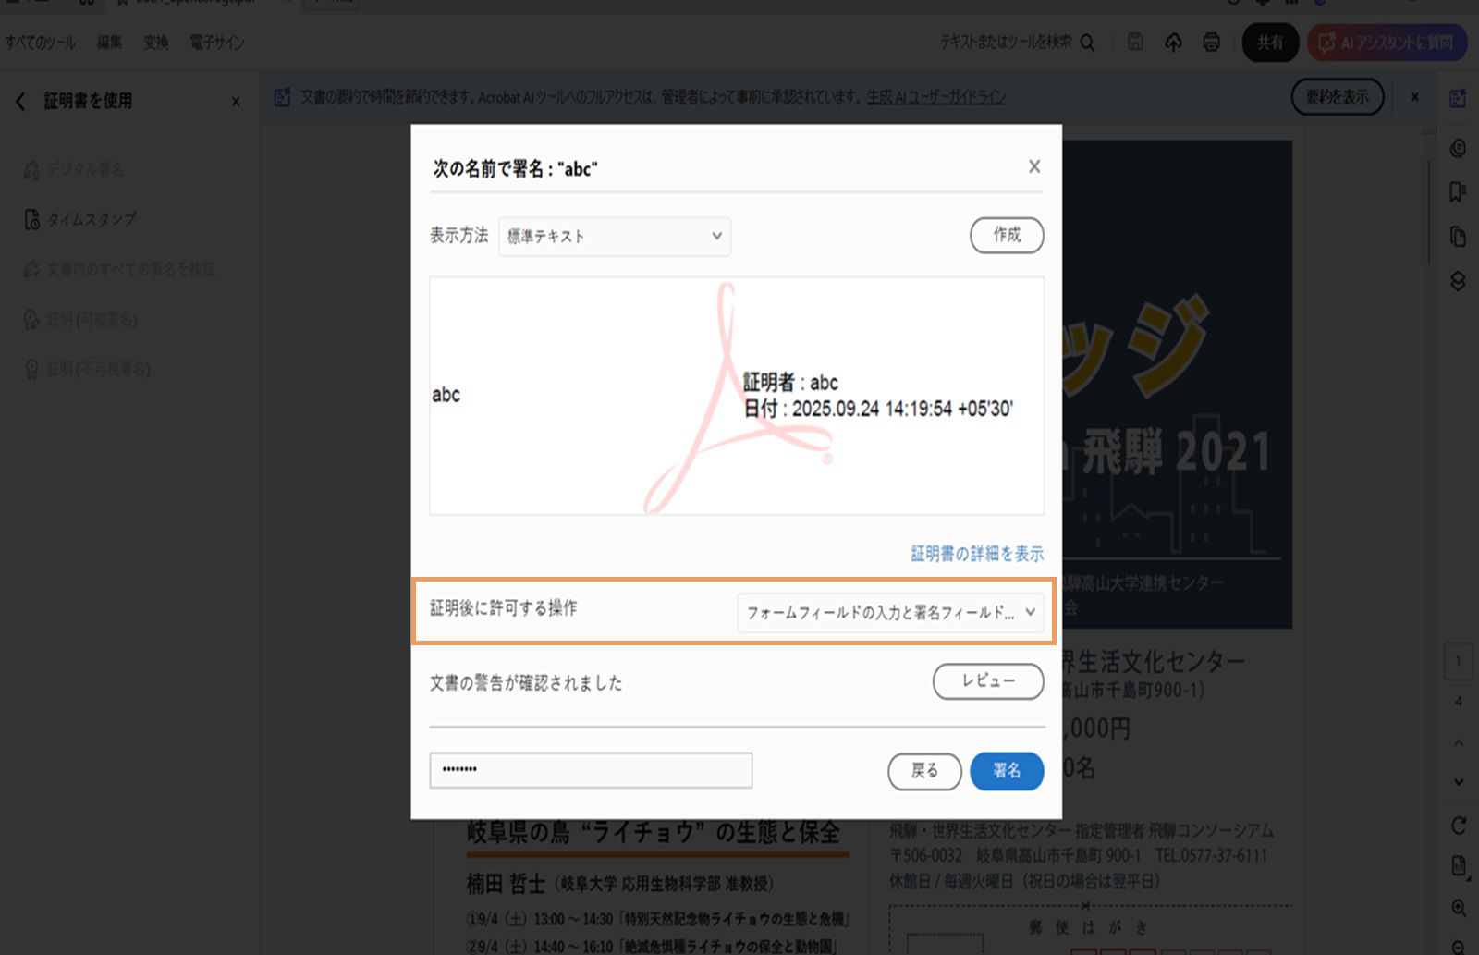Click the share to cloud upload icon
This screenshot has width=1479, height=955.
pos(1173,43)
